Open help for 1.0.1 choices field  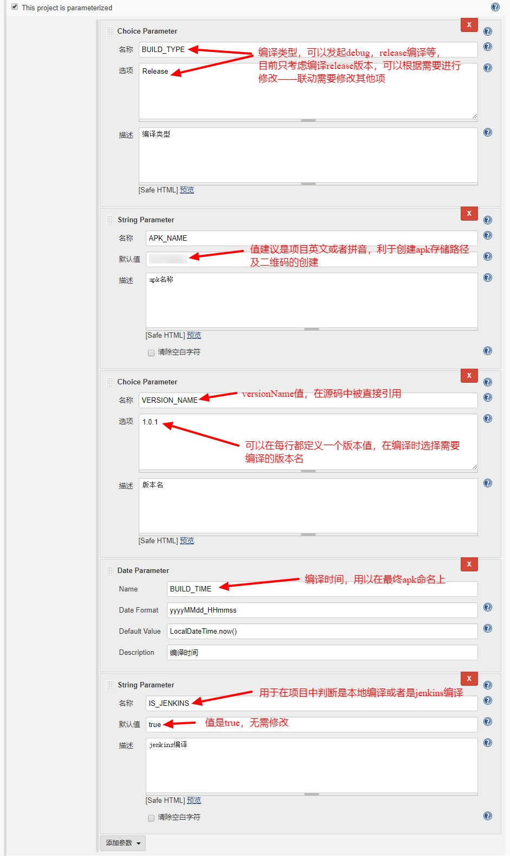(488, 419)
